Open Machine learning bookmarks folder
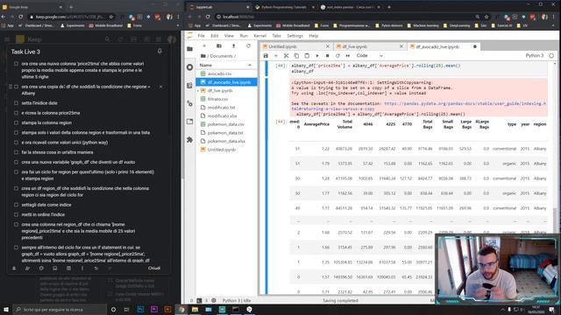The height and width of the screenshot is (315, 561). coord(423,25)
